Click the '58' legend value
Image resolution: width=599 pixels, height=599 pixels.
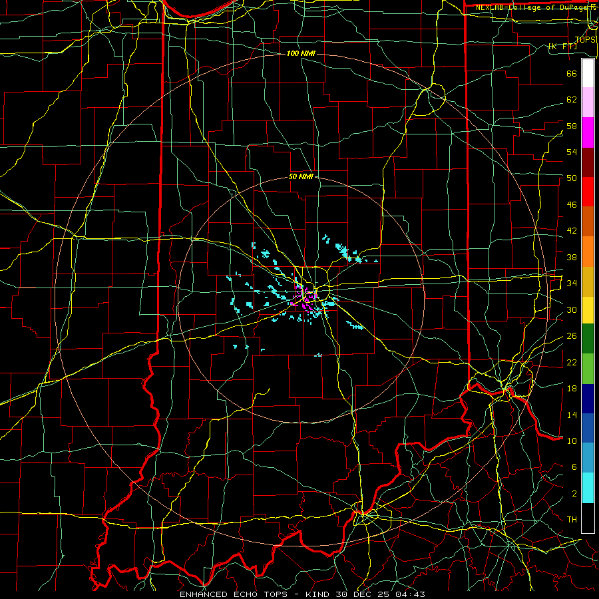pyautogui.click(x=572, y=126)
